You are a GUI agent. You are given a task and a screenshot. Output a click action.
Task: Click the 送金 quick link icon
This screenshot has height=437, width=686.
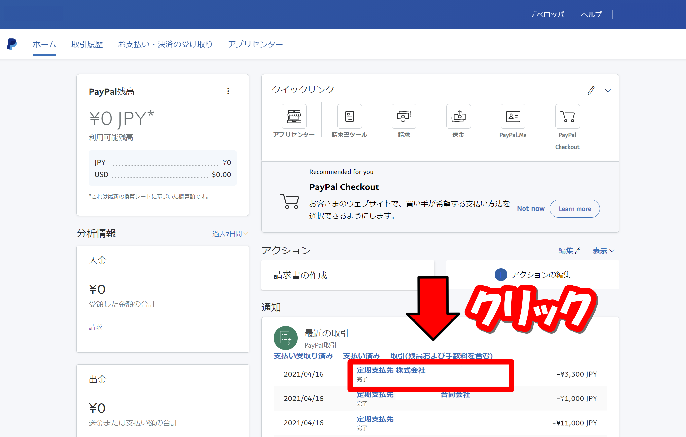[458, 116]
